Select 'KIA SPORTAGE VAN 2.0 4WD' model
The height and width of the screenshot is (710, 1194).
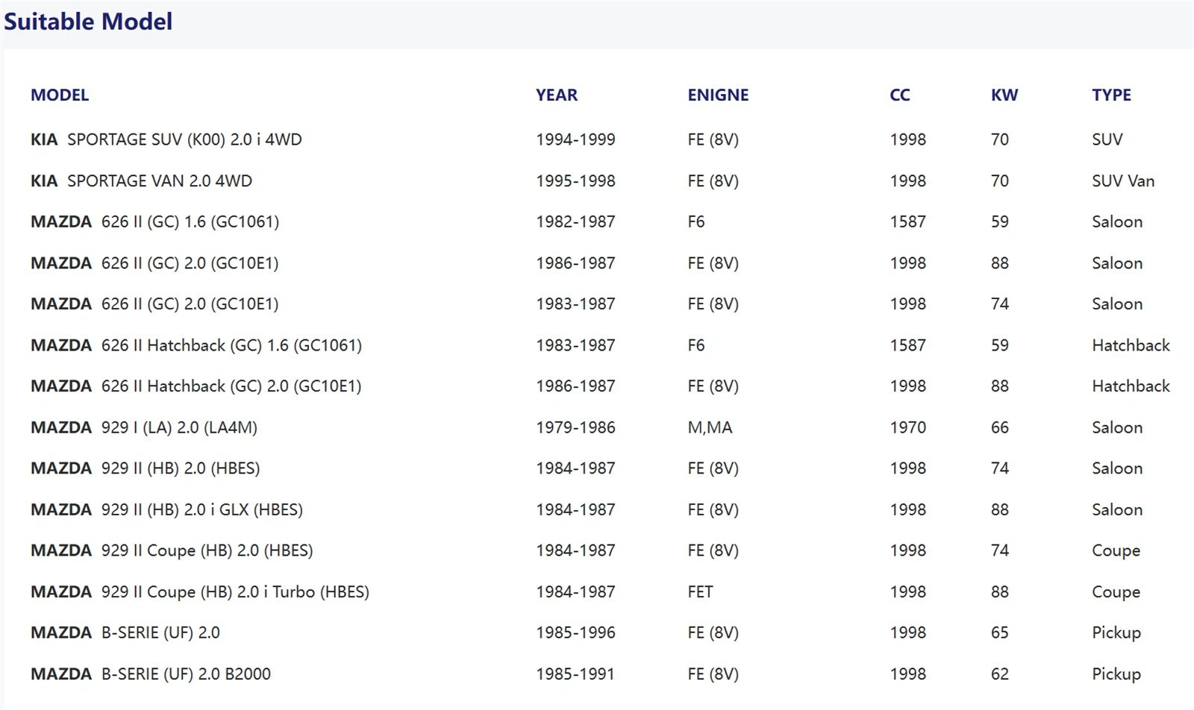(x=141, y=180)
